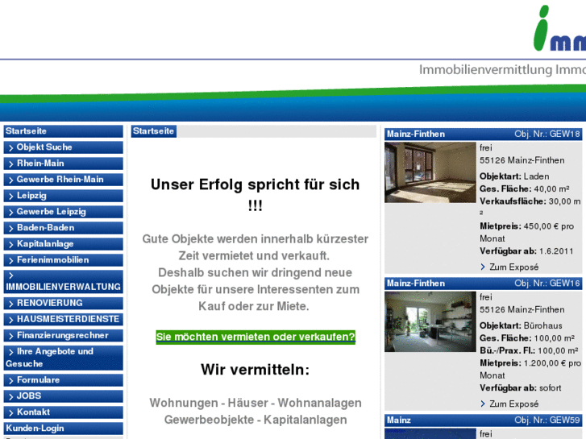Select Leipzig in sidebar menu
The height and width of the screenshot is (439, 586).
63,196
